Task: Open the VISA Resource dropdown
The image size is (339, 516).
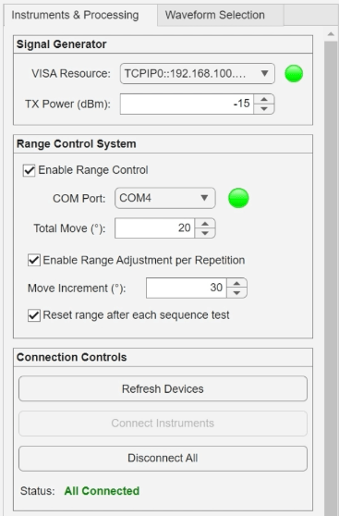Action: tap(198, 73)
